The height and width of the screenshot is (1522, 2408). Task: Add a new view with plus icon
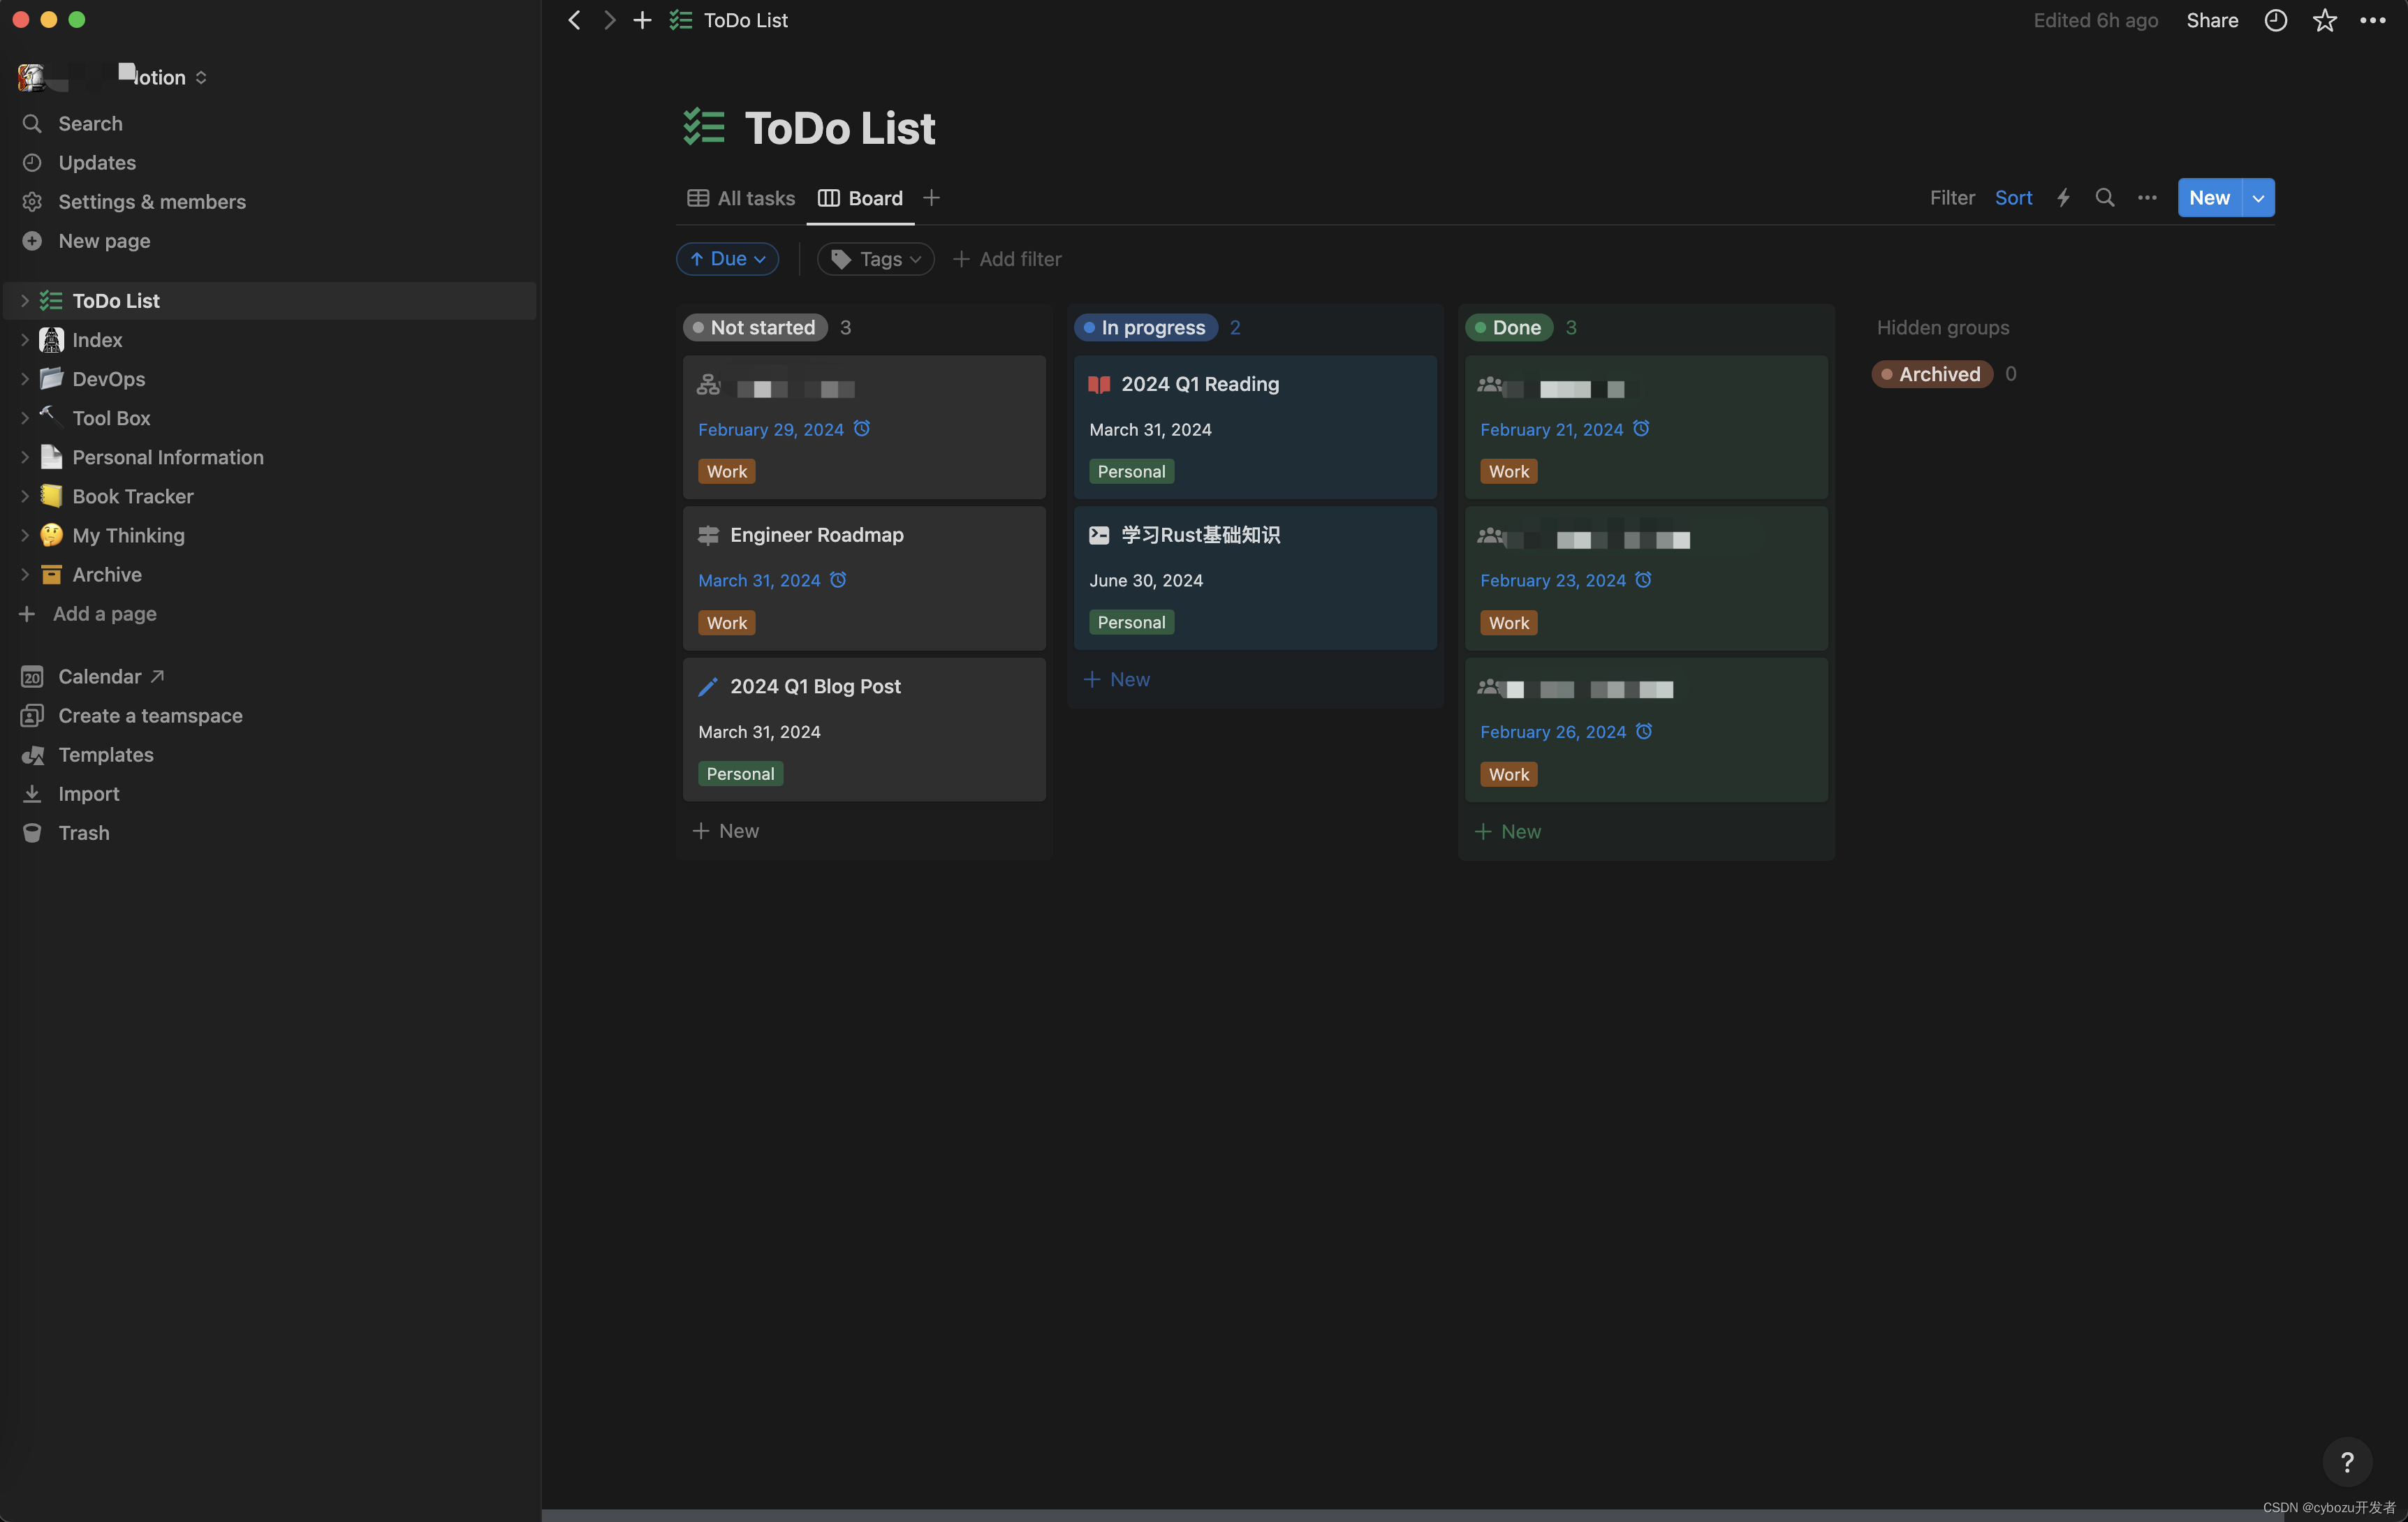(931, 198)
